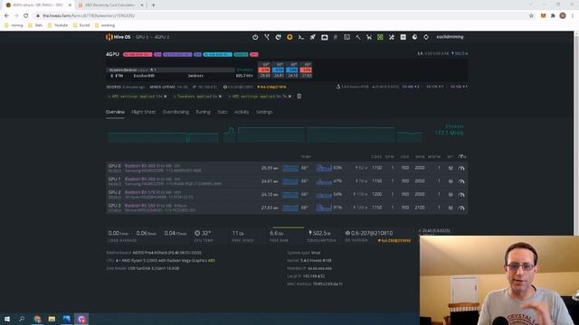
Task: Switch to the Tuning tab
Action: (203, 112)
